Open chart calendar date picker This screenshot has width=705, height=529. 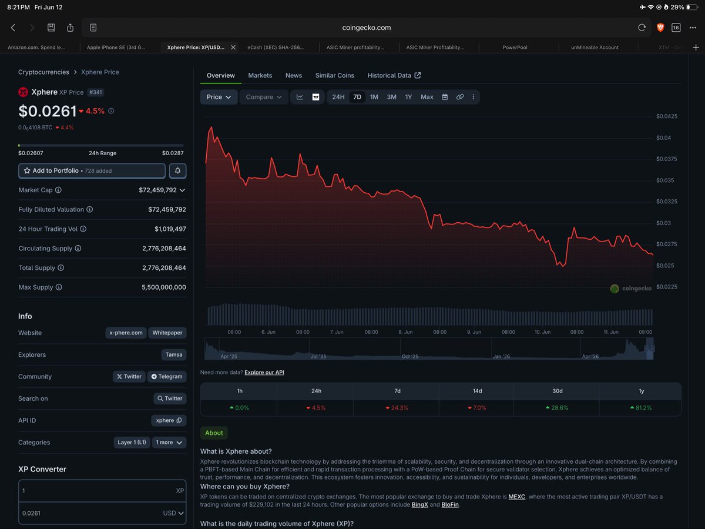(445, 97)
